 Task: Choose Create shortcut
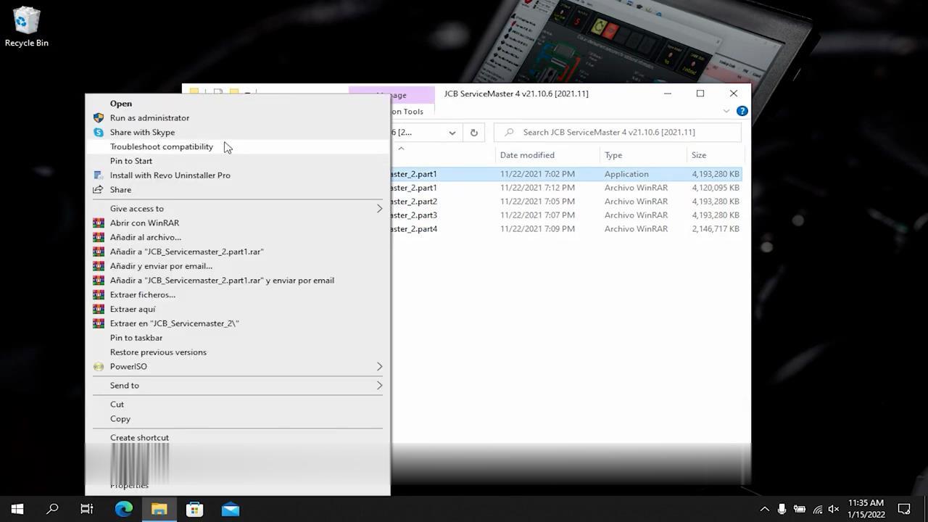tap(139, 437)
